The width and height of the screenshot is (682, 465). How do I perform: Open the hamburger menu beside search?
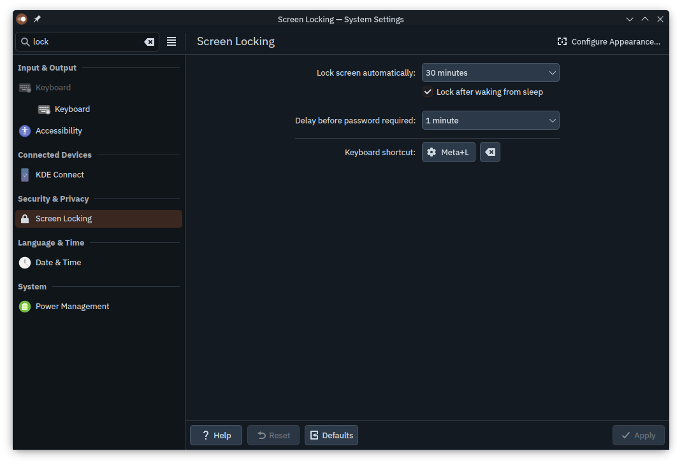click(171, 41)
